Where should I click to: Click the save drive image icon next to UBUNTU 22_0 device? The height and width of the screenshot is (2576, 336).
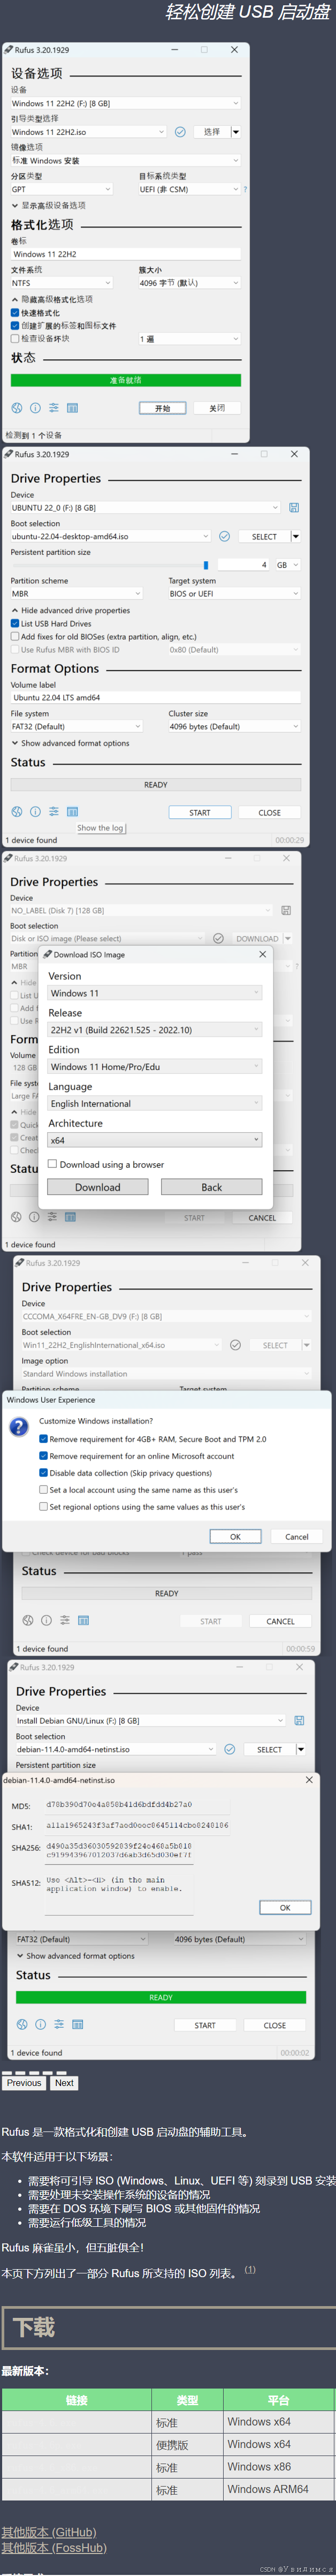294,507
